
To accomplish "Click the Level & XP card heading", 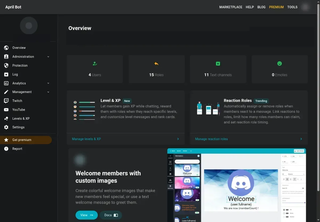I will click(x=111, y=100).
